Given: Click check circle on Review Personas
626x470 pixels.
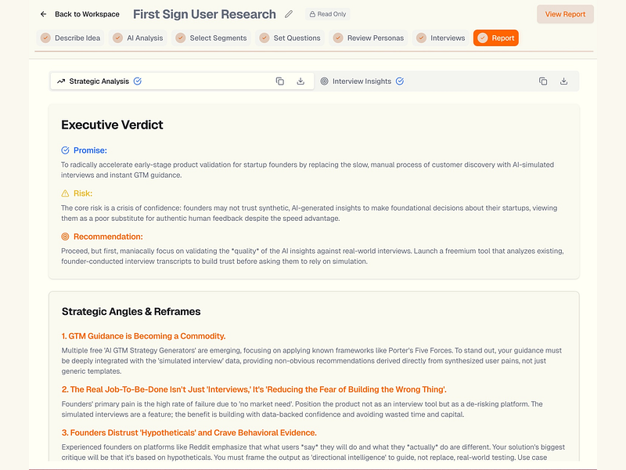Looking at the screenshot, I should [x=338, y=38].
